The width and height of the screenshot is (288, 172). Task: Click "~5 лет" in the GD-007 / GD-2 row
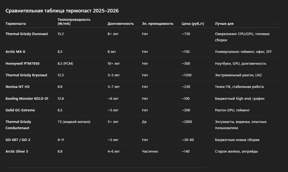113,140
